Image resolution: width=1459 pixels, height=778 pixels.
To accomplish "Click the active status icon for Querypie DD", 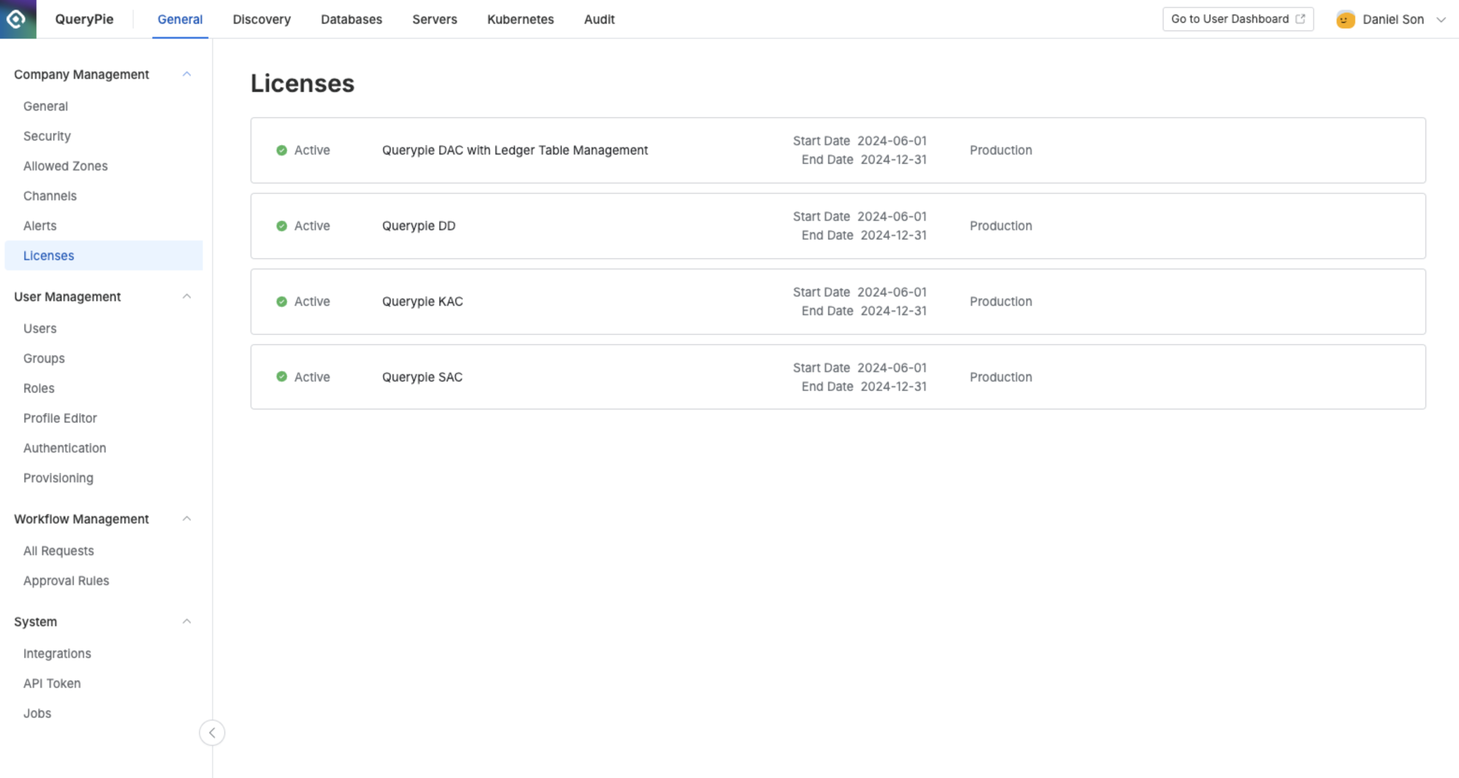I will (281, 226).
